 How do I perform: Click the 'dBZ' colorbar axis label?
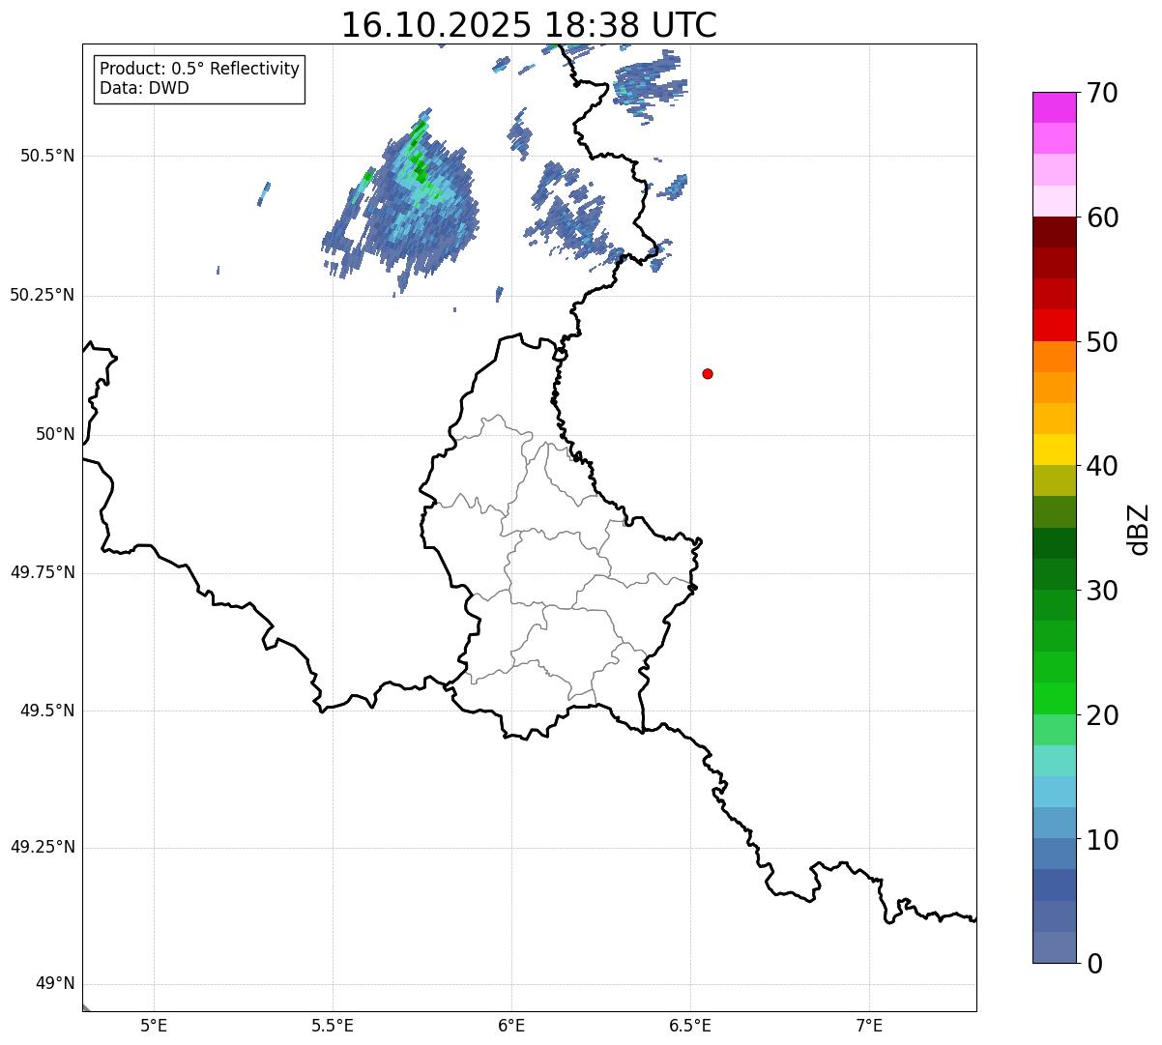coord(1139,528)
